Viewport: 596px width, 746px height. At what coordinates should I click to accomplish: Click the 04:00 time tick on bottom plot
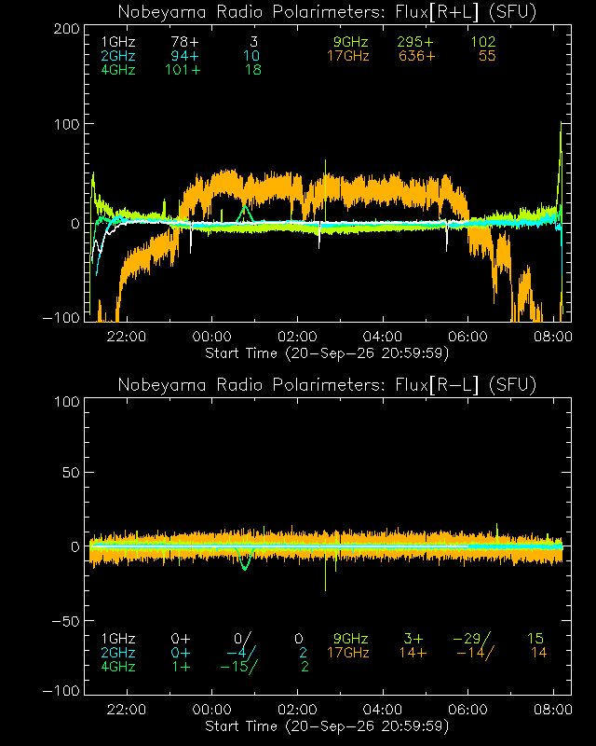click(x=383, y=710)
